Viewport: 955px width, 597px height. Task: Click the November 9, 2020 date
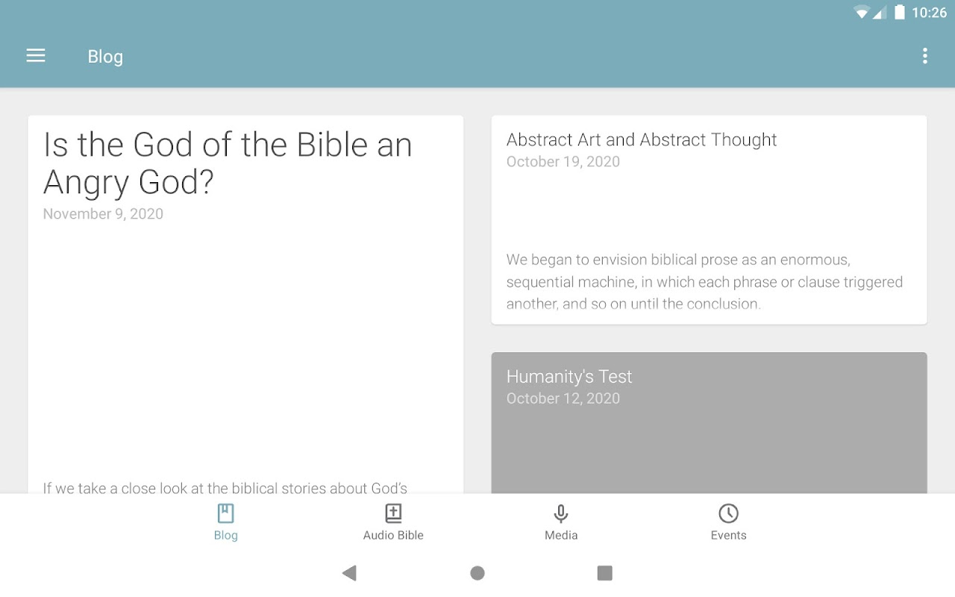103,214
